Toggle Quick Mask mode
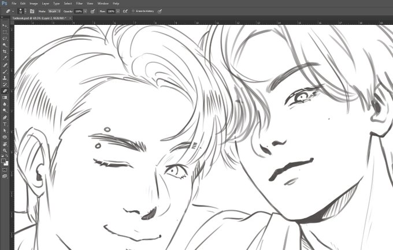 [5, 170]
